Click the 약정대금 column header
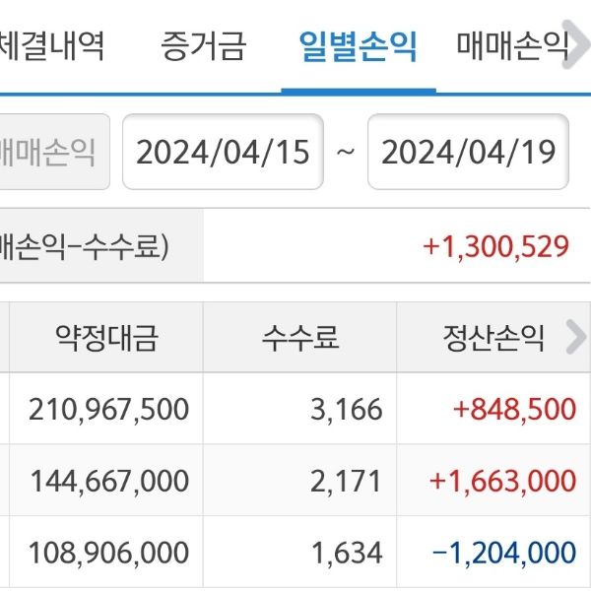The height and width of the screenshot is (591, 591). coord(106,338)
